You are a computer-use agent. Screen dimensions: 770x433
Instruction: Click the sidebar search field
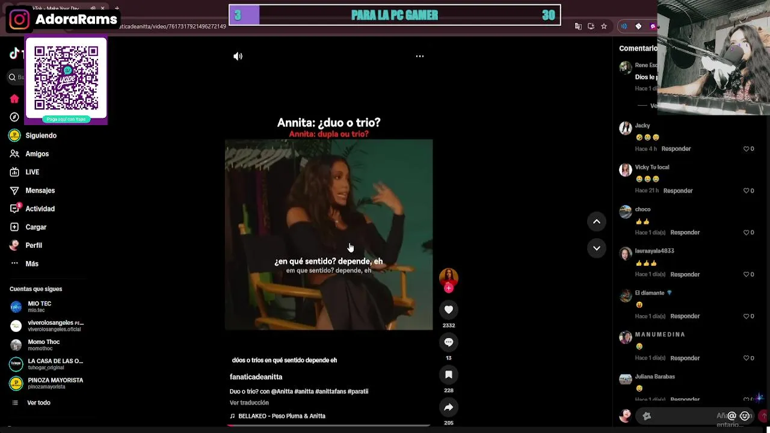coord(17,77)
